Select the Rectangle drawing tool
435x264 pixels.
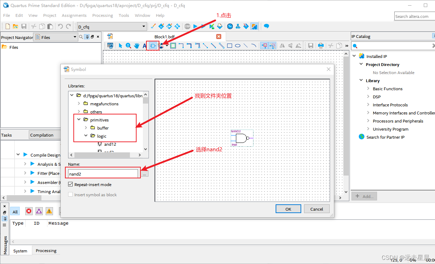[x=230, y=46]
